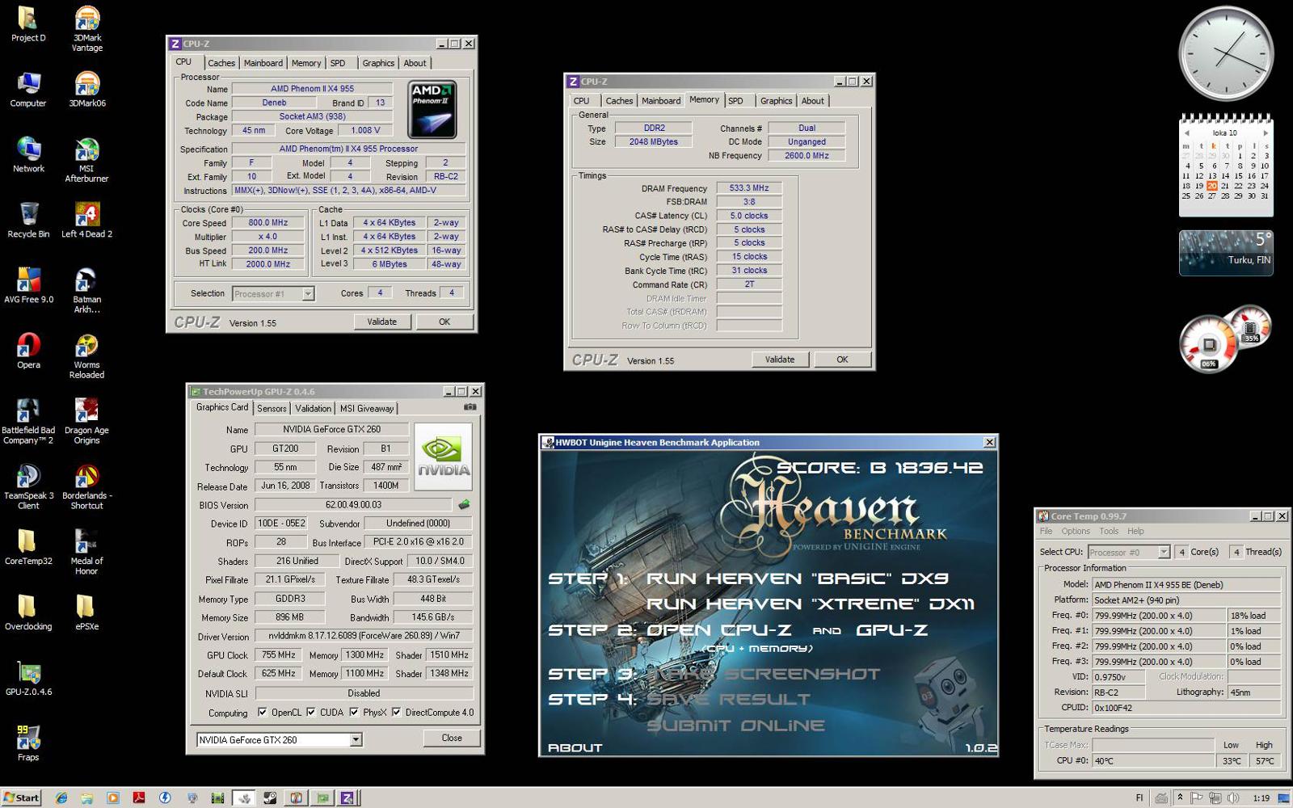
Task: Open the 3DMark Vantage desktop icon
Action: point(86,30)
